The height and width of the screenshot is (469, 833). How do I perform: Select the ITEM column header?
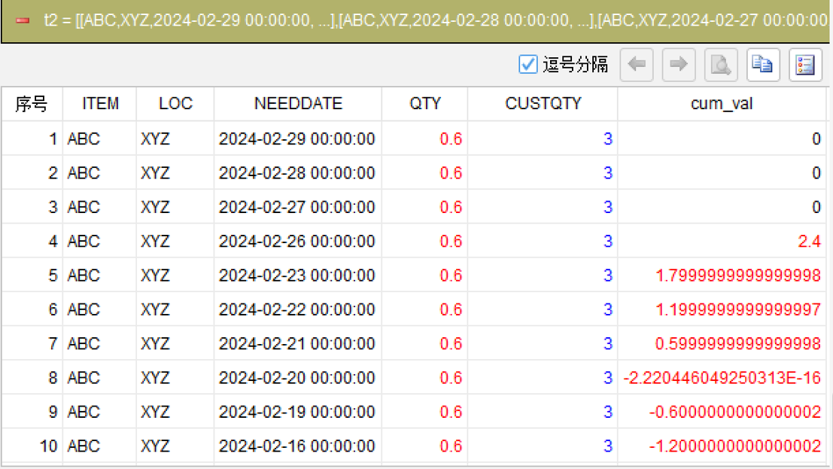(x=100, y=104)
